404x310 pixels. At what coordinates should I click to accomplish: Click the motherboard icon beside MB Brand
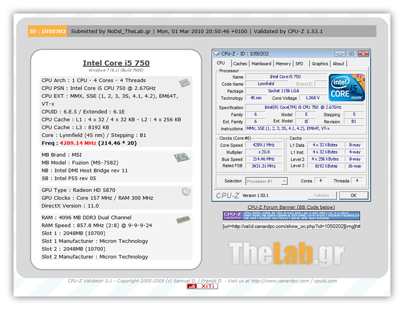pyautogui.click(x=182, y=157)
